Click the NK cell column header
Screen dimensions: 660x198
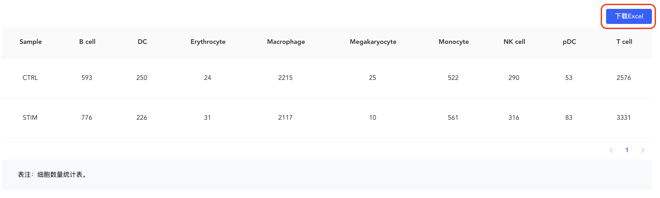pyautogui.click(x=514, y=42)
